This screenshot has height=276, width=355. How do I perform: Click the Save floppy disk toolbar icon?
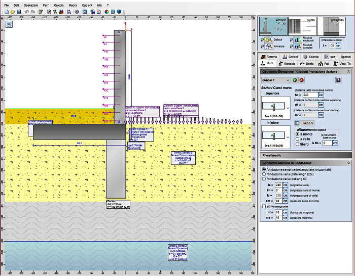click(19, 11)
